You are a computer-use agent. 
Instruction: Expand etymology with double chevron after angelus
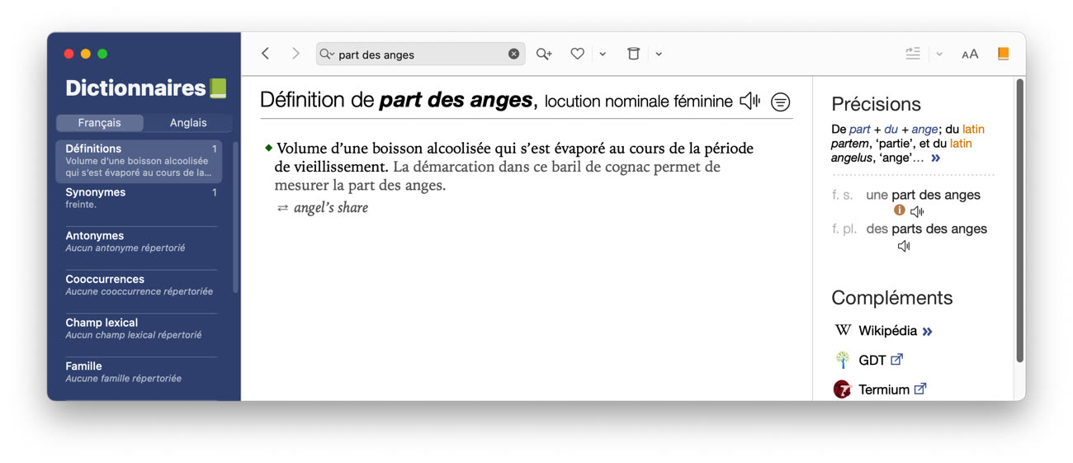[935, 158]
